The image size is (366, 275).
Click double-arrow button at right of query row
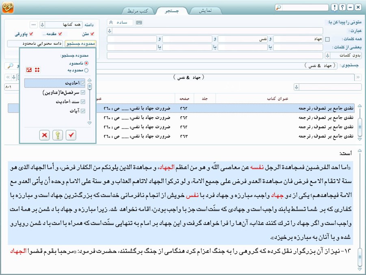click(x=358, y=77)
